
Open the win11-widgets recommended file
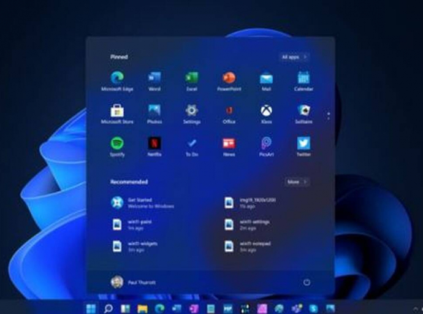pyautogui.click(x=135, y=247)
